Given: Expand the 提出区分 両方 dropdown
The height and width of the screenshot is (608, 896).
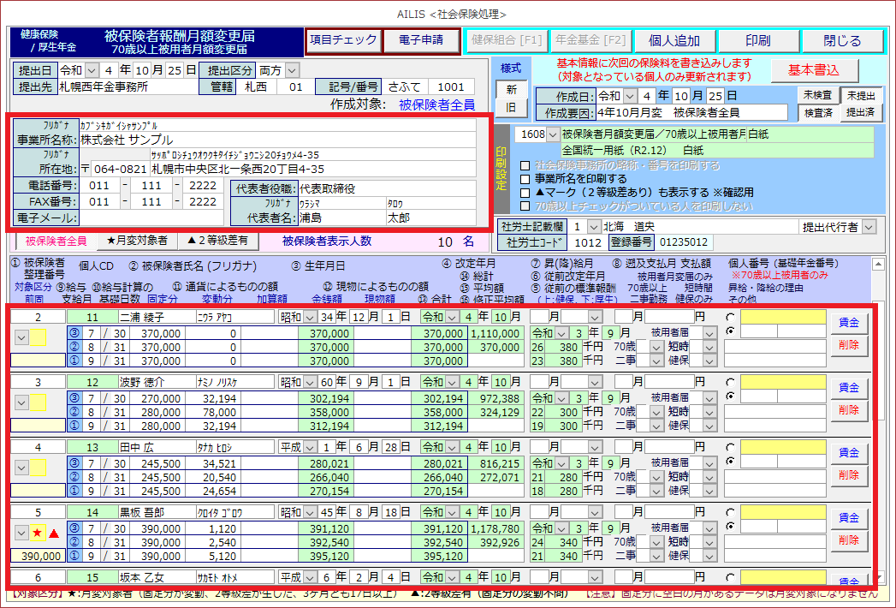Looking at the screenshot, I should pos(293,69).
